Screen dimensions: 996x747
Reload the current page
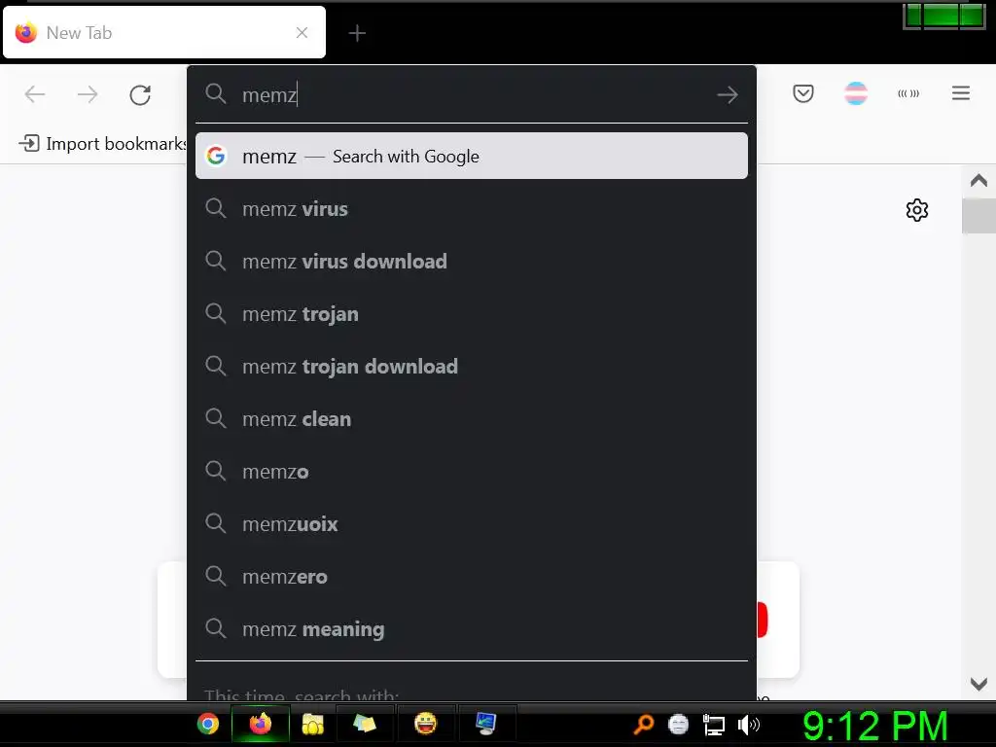tap(140, 94)
